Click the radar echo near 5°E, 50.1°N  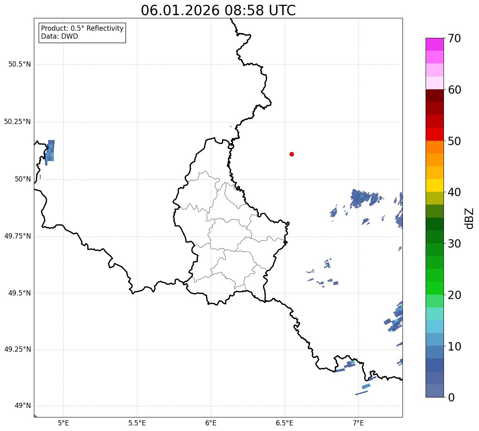tap(49, 152)
